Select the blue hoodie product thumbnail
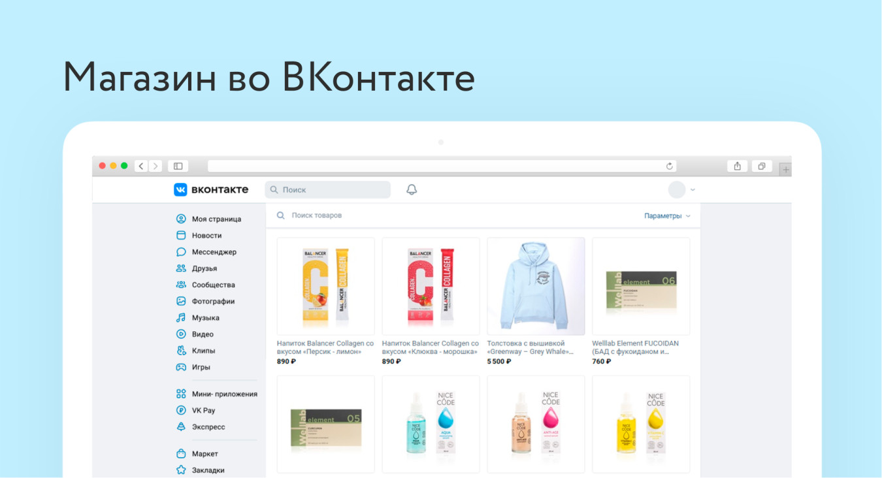This screenshot has width=882, height=478. [536, 286]
